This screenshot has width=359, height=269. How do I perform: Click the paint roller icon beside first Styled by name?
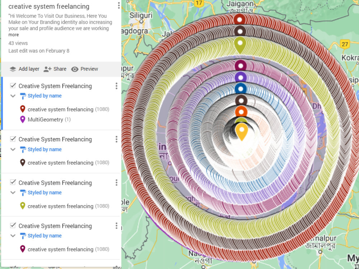tap(23, 96)
